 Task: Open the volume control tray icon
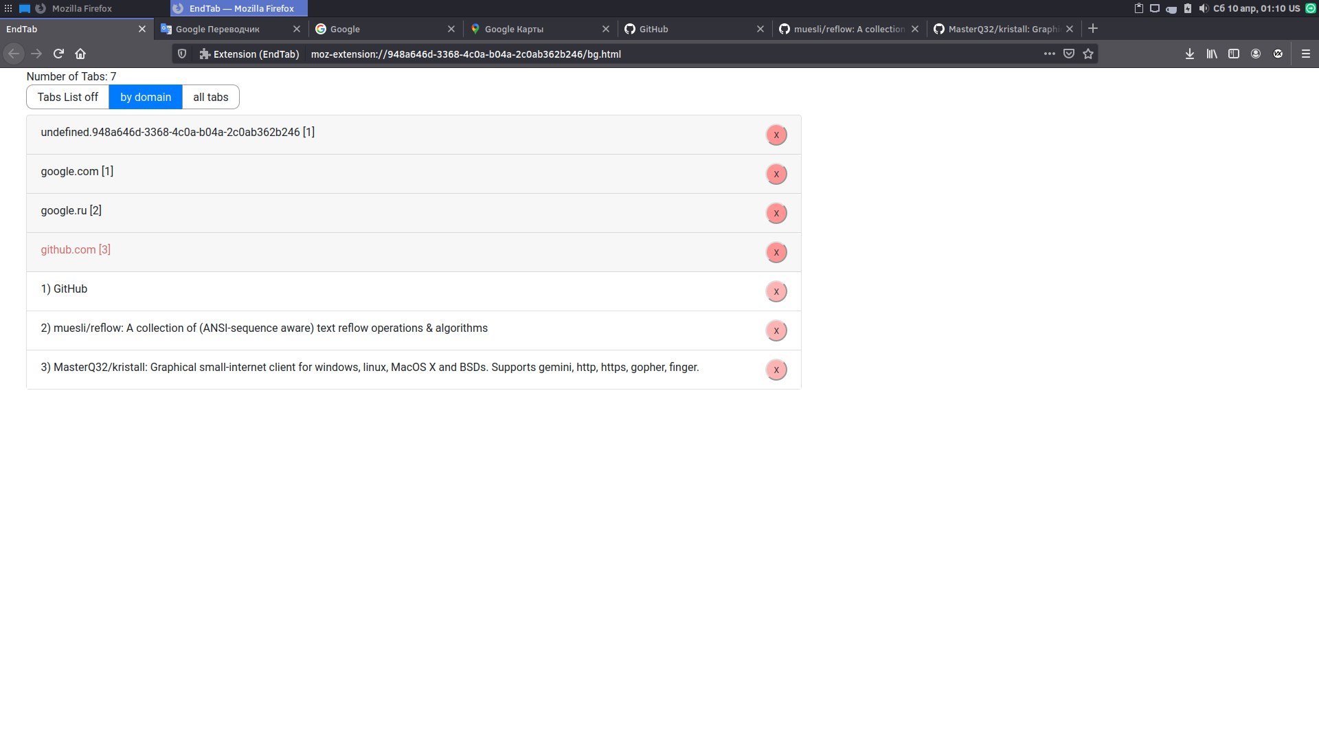tap(1203, 8)
